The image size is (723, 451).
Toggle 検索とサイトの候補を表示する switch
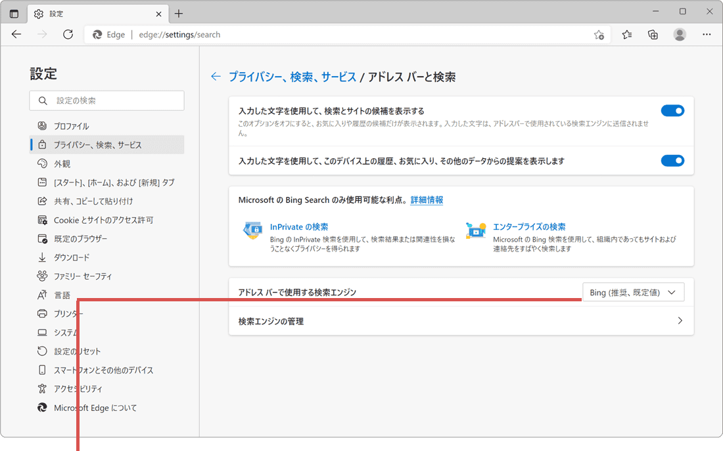(x=672, y=110)
